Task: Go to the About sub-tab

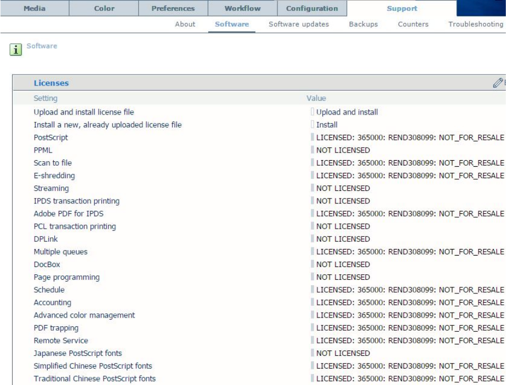Action: (185, 24)
